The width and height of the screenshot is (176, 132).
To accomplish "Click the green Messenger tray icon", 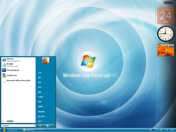I will coord(161,130).
